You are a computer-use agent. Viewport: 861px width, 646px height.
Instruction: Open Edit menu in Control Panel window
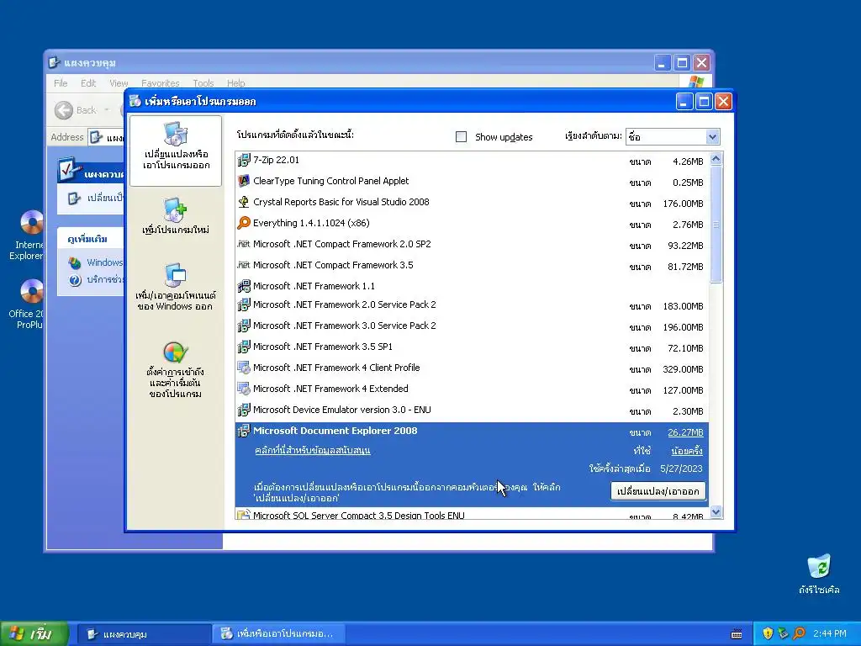click(x=87, y=83)
